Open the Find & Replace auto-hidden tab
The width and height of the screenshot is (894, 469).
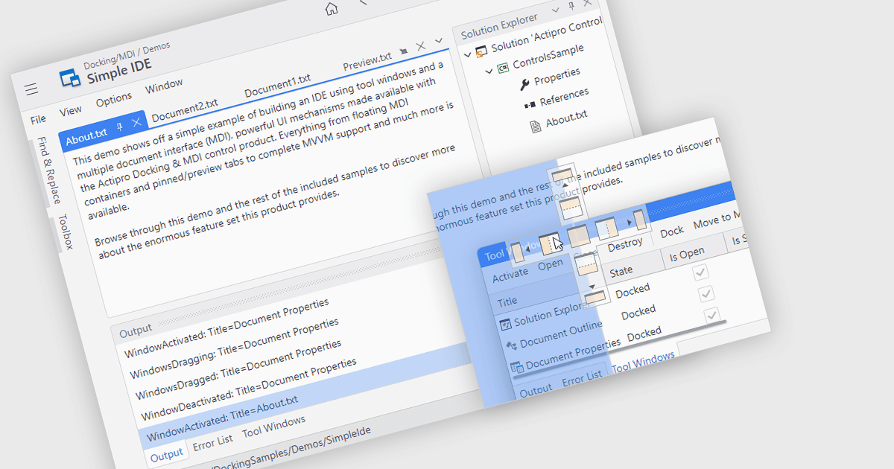pyautogui.click(x=49, y=170)
